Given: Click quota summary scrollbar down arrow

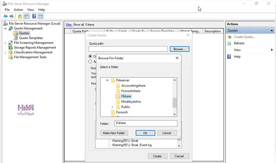Looking at the screenshot, I should pos(179,146).
